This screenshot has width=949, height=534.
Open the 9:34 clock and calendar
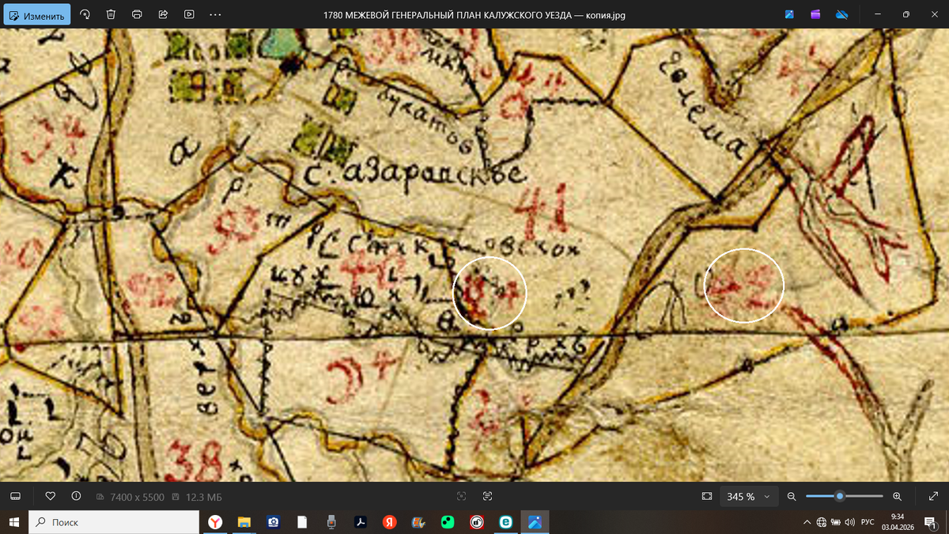click(897, 522)
